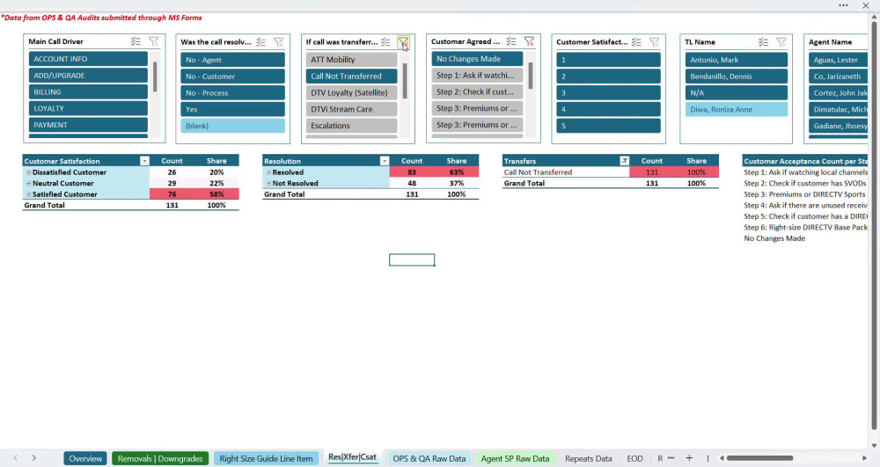Select Yes in call resolved slicer
Viewport: 880px width, 467px height.
click(233, 109)
